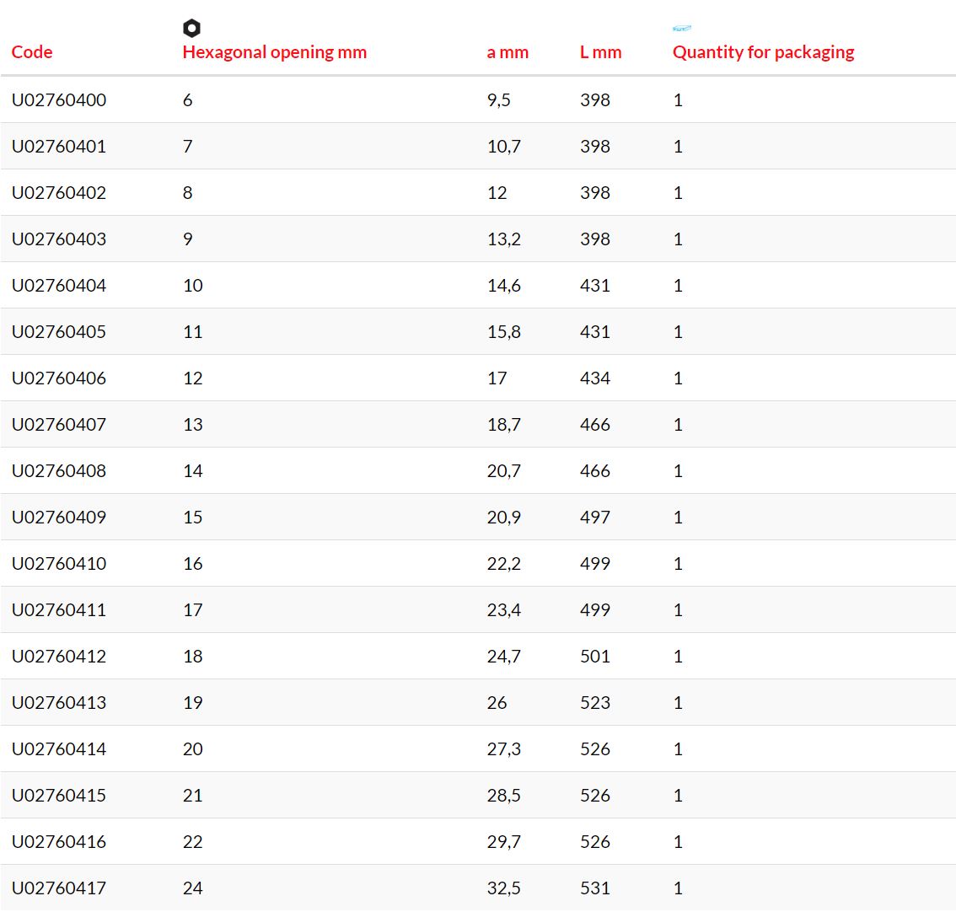Click the L mm column header
The width and height of the screenshot is (956, 912).
point(600,52)
